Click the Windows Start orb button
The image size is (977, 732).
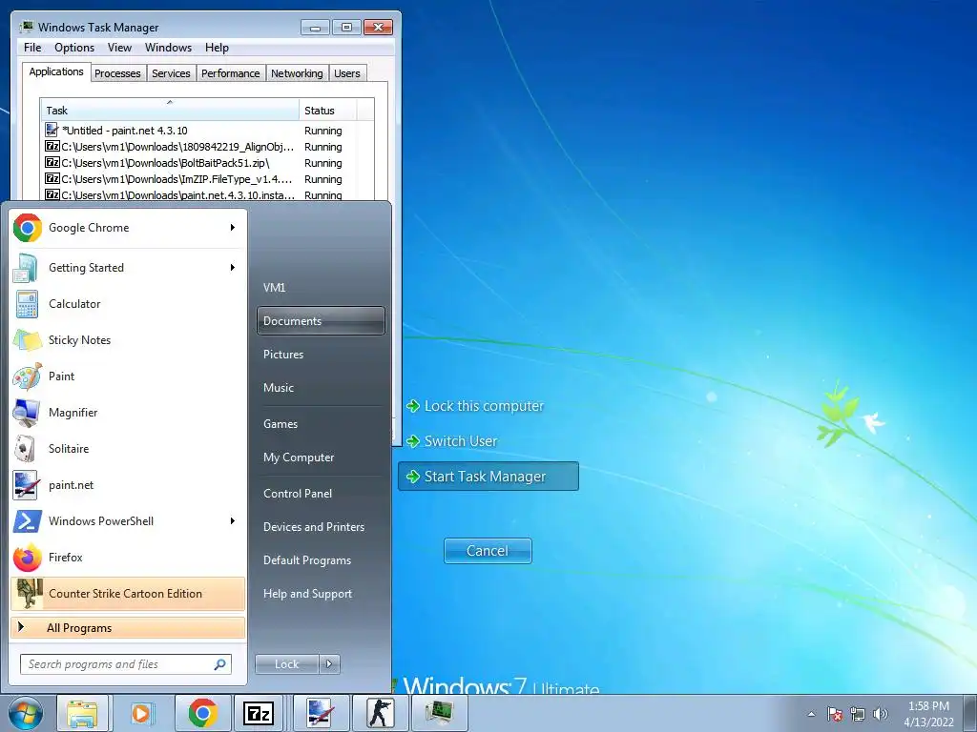tap(26, 713)
